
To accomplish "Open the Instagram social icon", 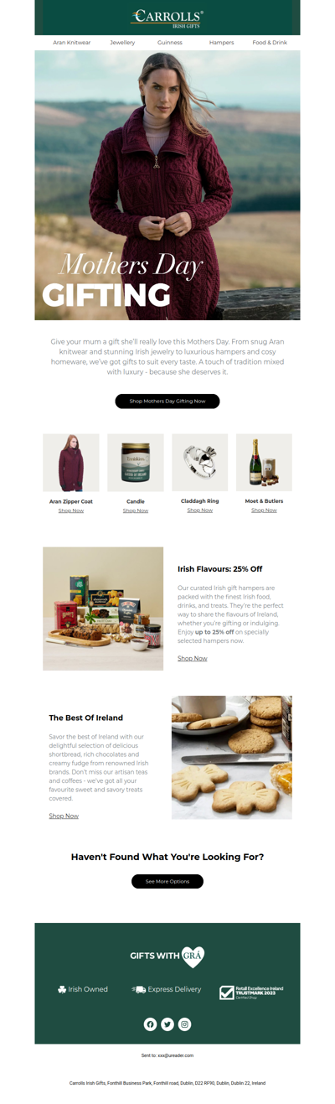I will [185, 1024].
